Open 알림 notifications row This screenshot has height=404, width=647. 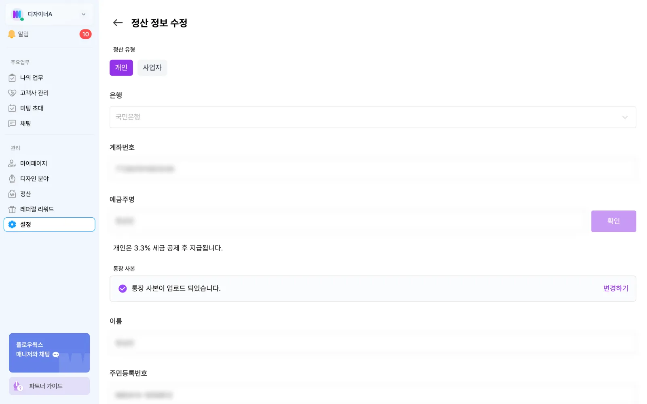coord(49,34)
